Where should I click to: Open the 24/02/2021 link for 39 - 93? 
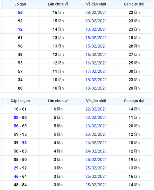coord(96,143)
